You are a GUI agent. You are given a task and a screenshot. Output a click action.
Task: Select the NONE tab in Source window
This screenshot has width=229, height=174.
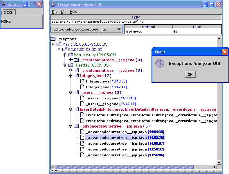click(8, 12)
